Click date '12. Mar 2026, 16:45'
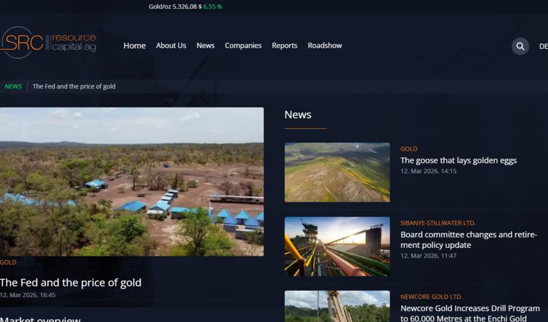Image resolution: width=548 pixels, height=322 pixels. pos(28,295)
